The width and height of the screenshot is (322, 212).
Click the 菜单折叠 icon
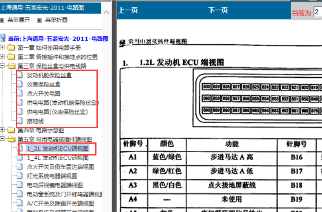click(x=39, y=20)
